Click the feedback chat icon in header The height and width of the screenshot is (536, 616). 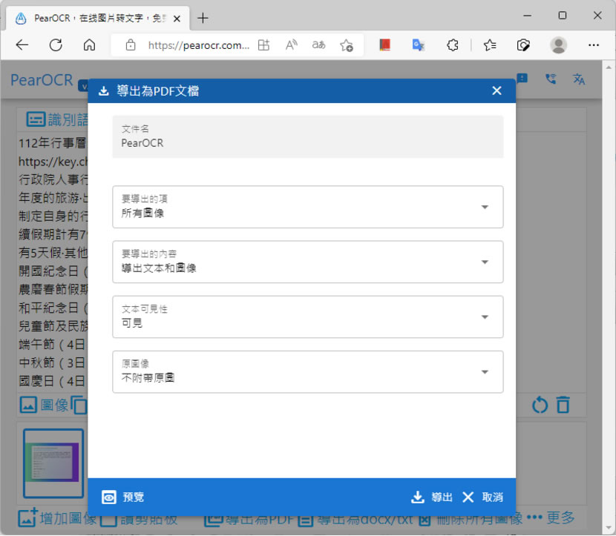(x=522, y=79)
